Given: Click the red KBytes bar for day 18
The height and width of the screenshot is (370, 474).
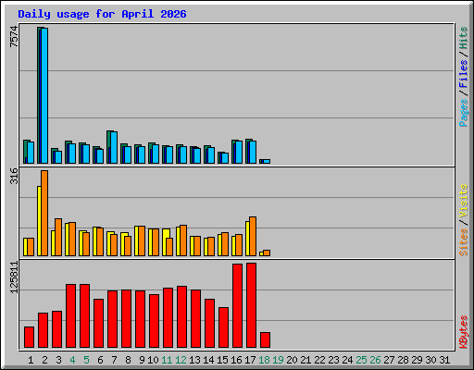Looking at the screenshot, I should [x=265, y=340].
